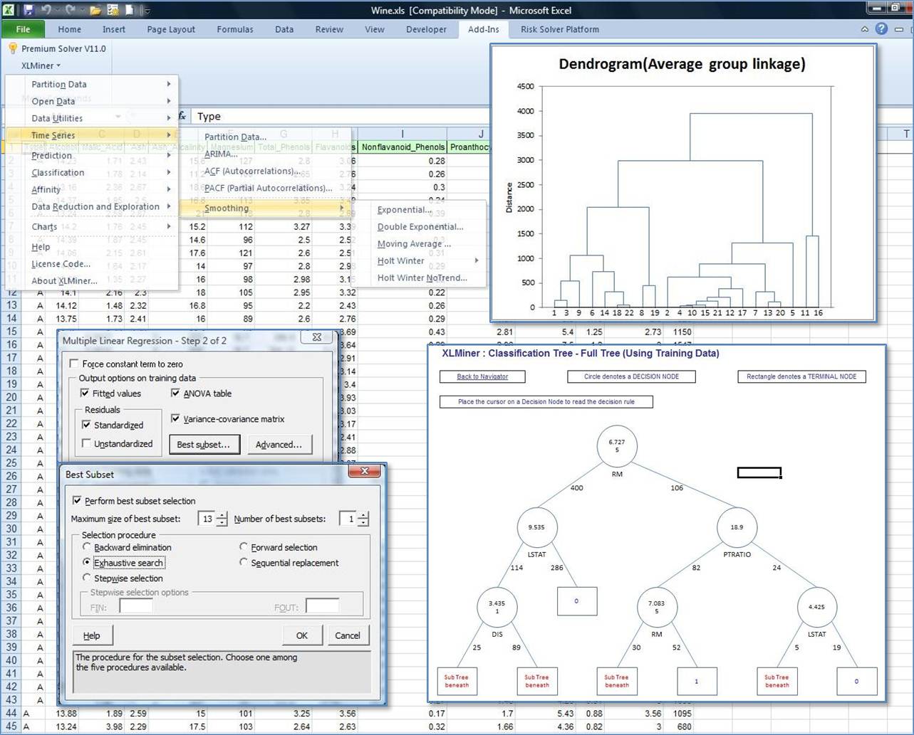The image size is (914, 735).
Task: Click the formula bar showing Type
Action: click(341, 116)
